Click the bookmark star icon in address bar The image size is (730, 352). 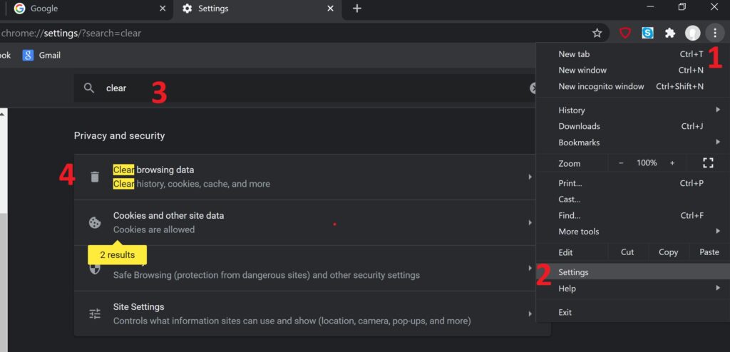pyautogui.click(x=597, y=33)
